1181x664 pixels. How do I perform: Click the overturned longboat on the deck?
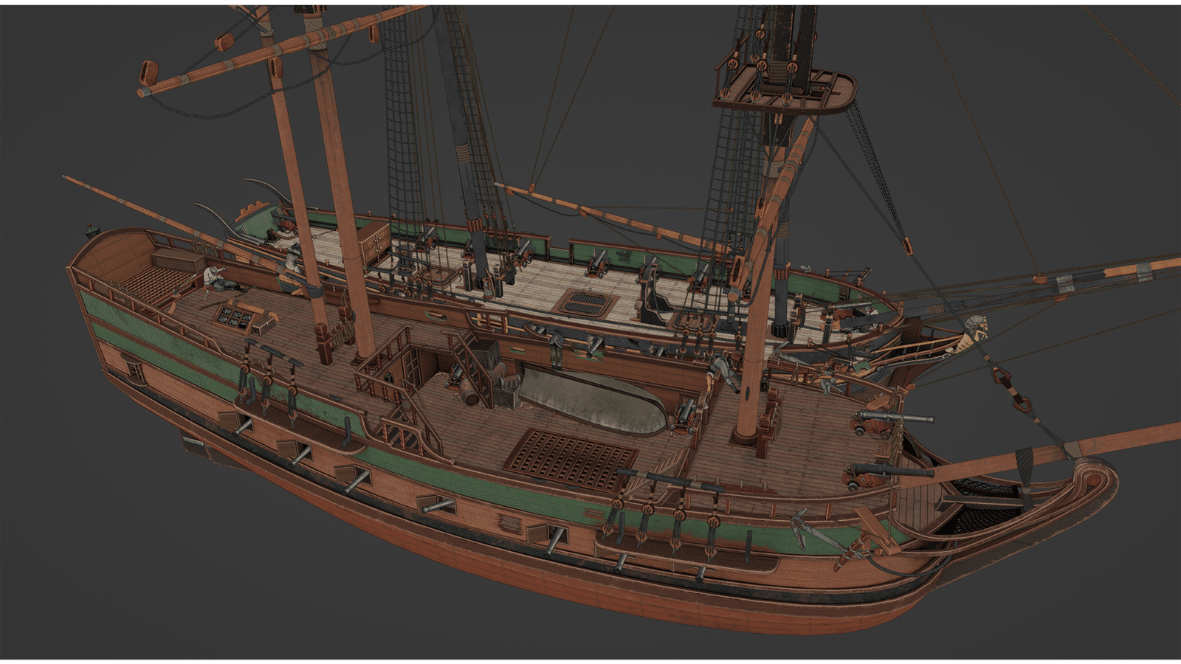[x=593, y=400]
